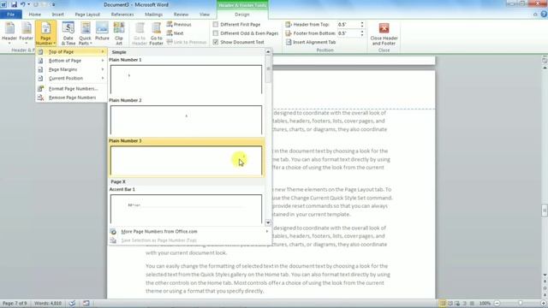Jump to Next section header
This screenshot has height=308, width=548.
pyautogui.click(x=175, y=33)
